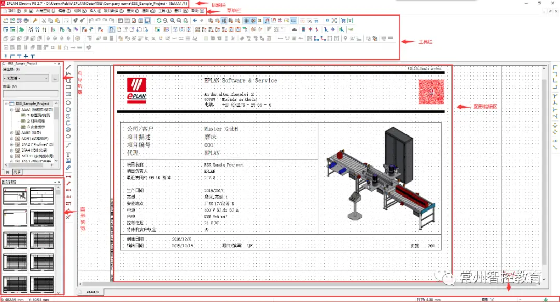
Task: Select the spline curve tool
Action: coord(68,145)
